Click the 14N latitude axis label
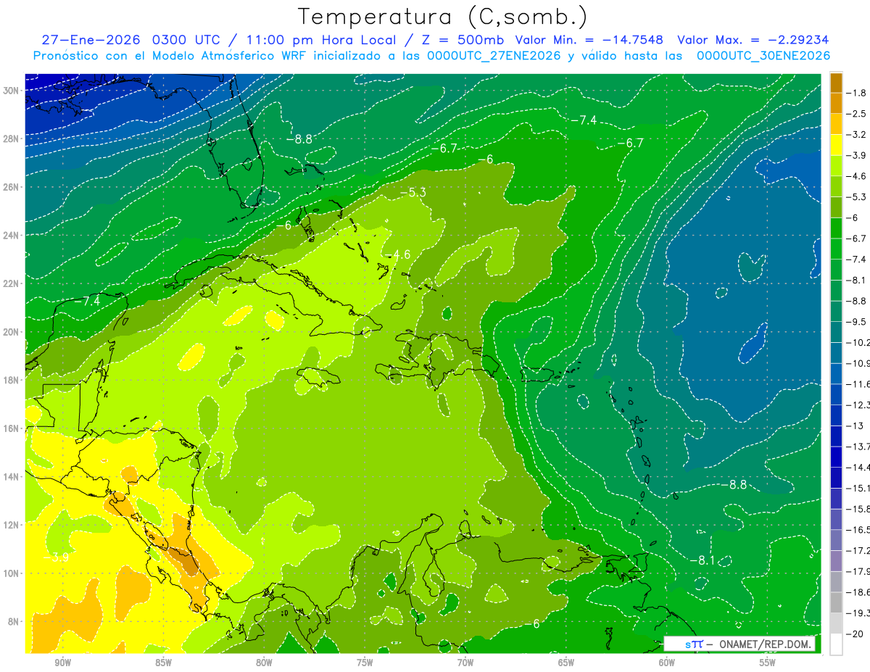This screenshot has height=672, width=870. coord(12,476)
